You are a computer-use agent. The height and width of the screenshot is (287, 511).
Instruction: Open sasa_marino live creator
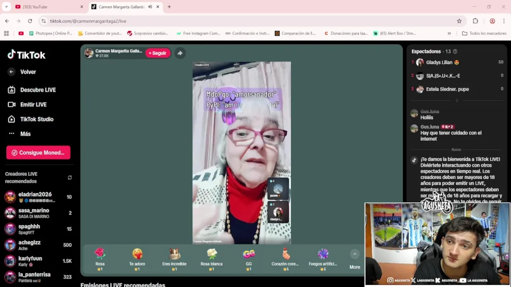[x=38, y=213]
